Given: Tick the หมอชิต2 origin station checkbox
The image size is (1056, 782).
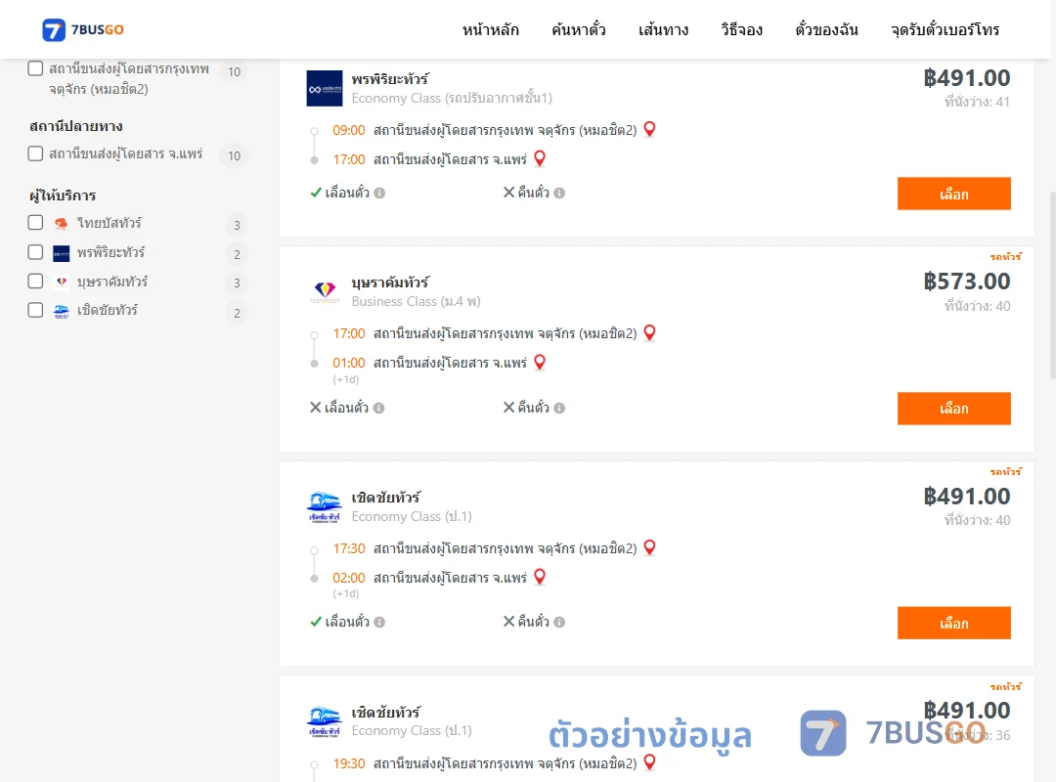Looking at the screenshot, I should tap(36, 68).
